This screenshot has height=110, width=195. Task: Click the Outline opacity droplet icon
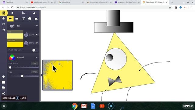[x=26, y=43]
